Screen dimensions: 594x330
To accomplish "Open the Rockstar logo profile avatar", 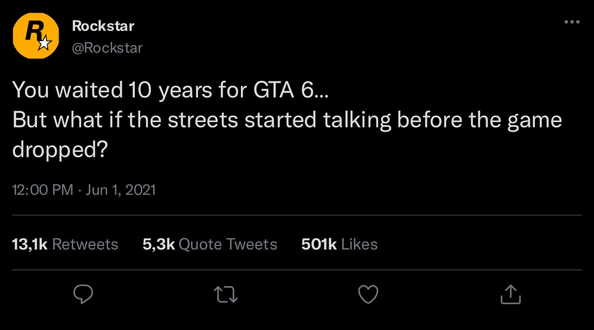I will 36,36.
